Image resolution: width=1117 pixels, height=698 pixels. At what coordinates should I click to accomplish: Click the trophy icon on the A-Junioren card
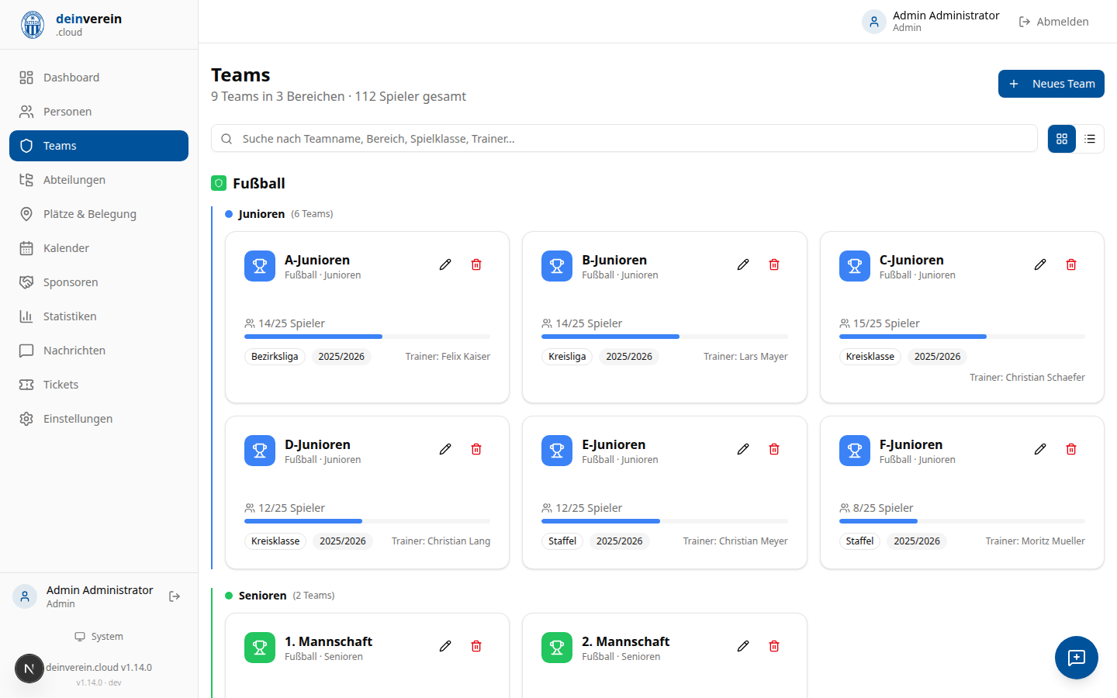pos(260,265)
